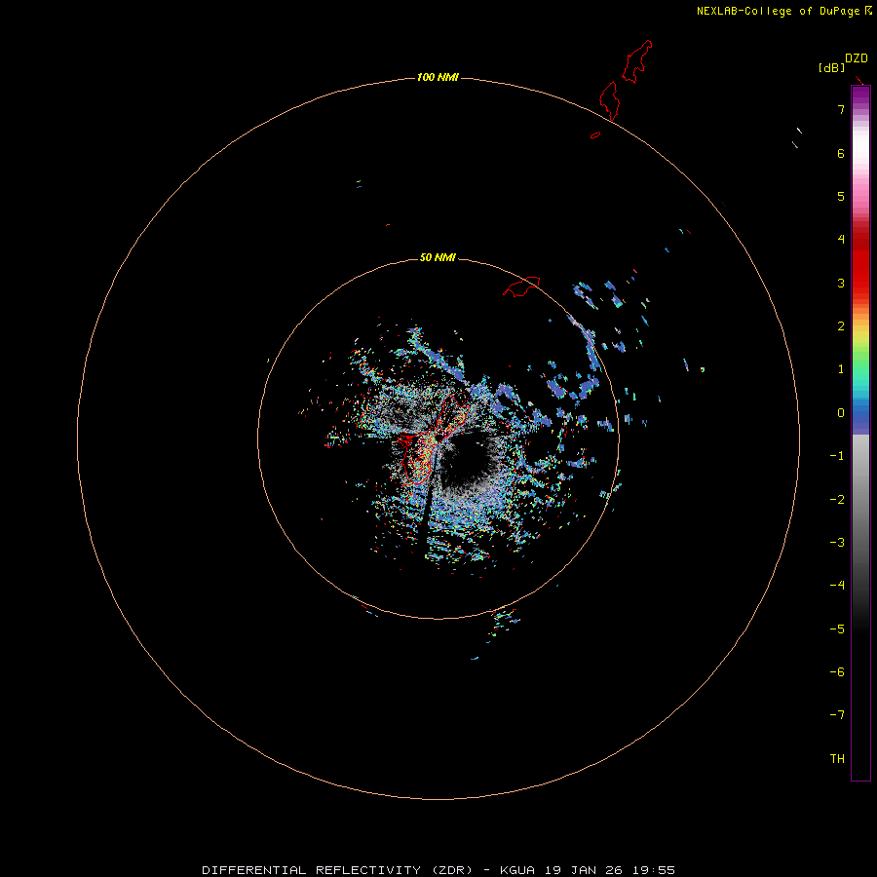Viewport: 877px width, 877px height.
Task: Click the 1 dB tick label on scale
Action: tap(841, 369)
